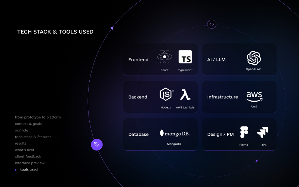
Task: Click the 'AWS Lambda' caption text
Action: tap(185, 107)
